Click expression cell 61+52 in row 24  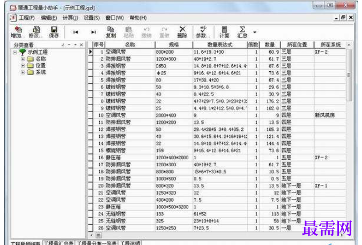click(220, 214)
